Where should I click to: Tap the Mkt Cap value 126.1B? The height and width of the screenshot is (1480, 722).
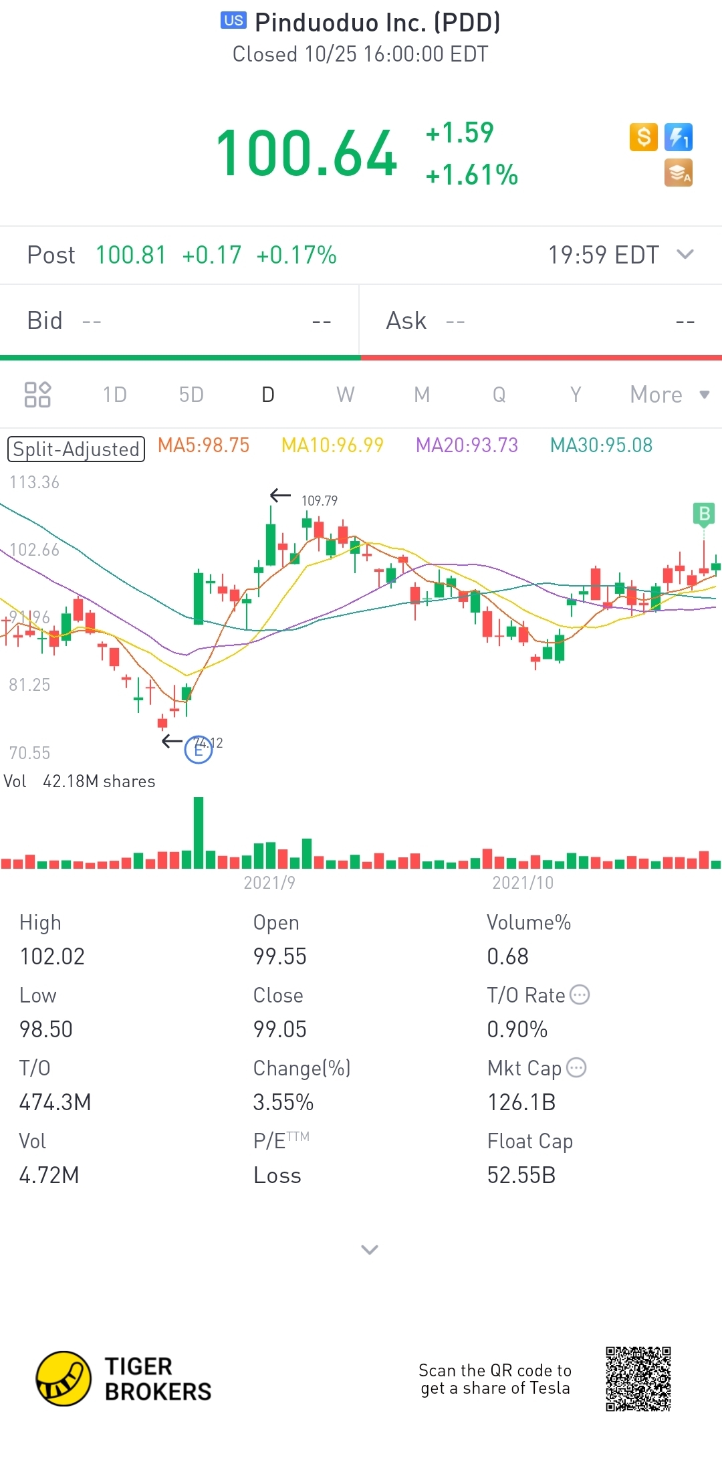coord(521,1102)
